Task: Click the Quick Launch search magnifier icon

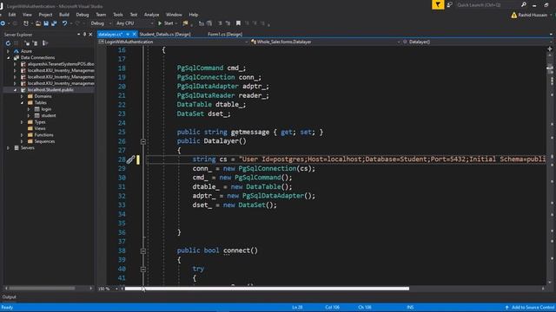Action: click(x=523, y=4)
